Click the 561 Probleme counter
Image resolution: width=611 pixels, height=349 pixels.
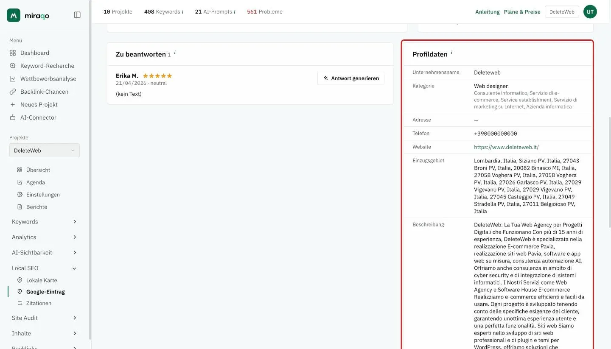265,12
